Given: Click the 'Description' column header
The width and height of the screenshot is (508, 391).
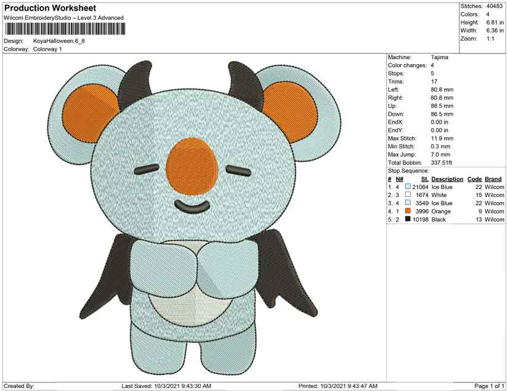Looking at the screenshot, I should click(x=447, y=179).
